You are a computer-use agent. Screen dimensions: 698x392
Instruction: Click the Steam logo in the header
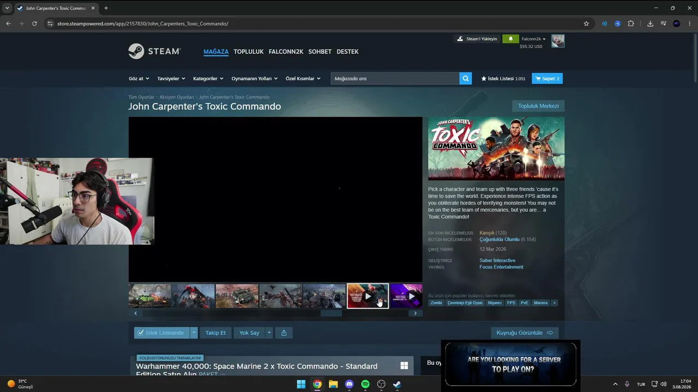154,51
